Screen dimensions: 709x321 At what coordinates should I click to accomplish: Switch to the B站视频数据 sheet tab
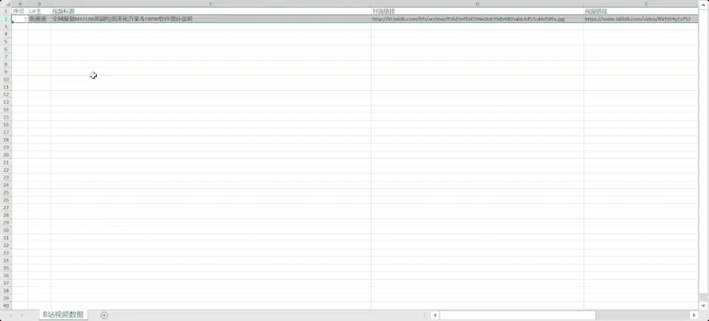[62, 315]
